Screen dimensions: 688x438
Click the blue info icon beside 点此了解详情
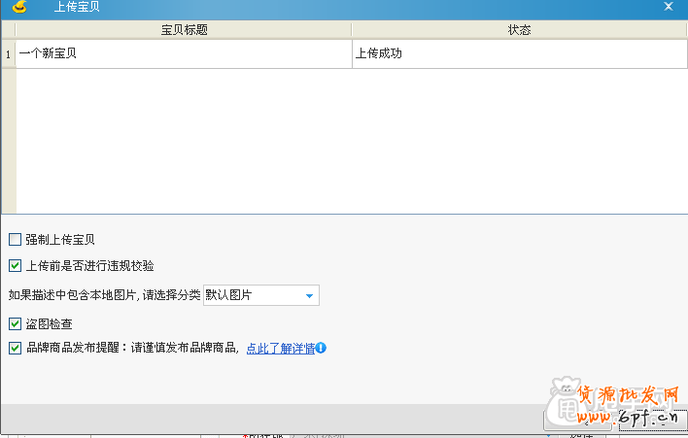coord(321,348)
